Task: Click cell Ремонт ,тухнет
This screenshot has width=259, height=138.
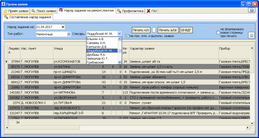Action: (x=174, y=103)
